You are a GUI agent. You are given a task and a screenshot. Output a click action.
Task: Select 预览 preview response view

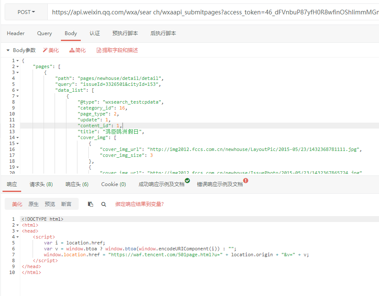[x=50, y=204]
